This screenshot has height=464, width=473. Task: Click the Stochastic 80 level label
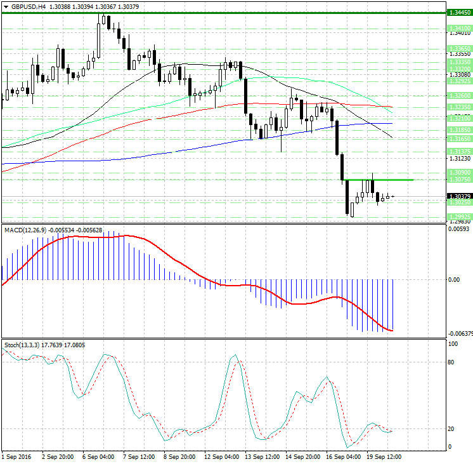pyautogui.click(x=451, y=362)
